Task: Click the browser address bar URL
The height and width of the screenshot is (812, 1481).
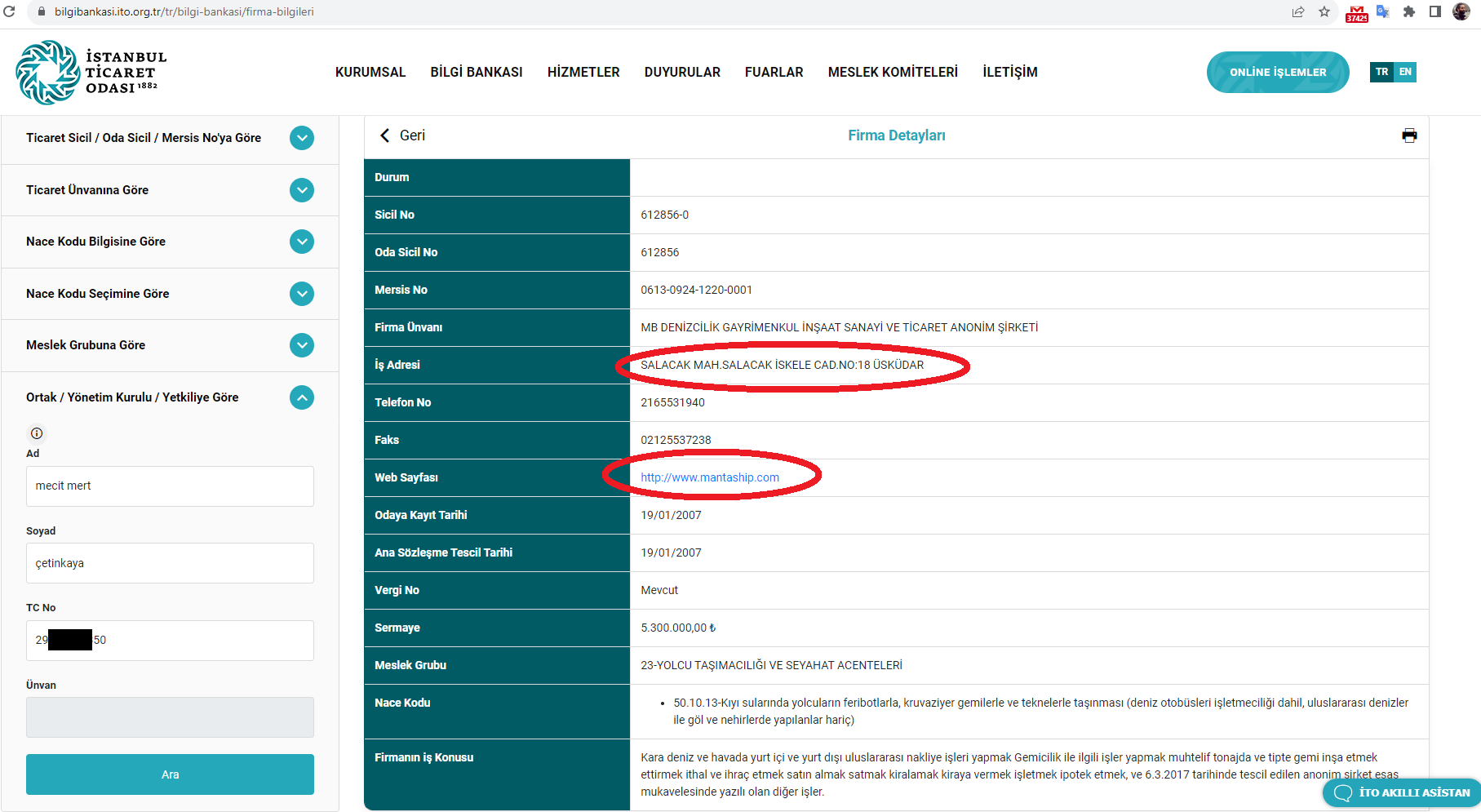Action: (184, 11)
